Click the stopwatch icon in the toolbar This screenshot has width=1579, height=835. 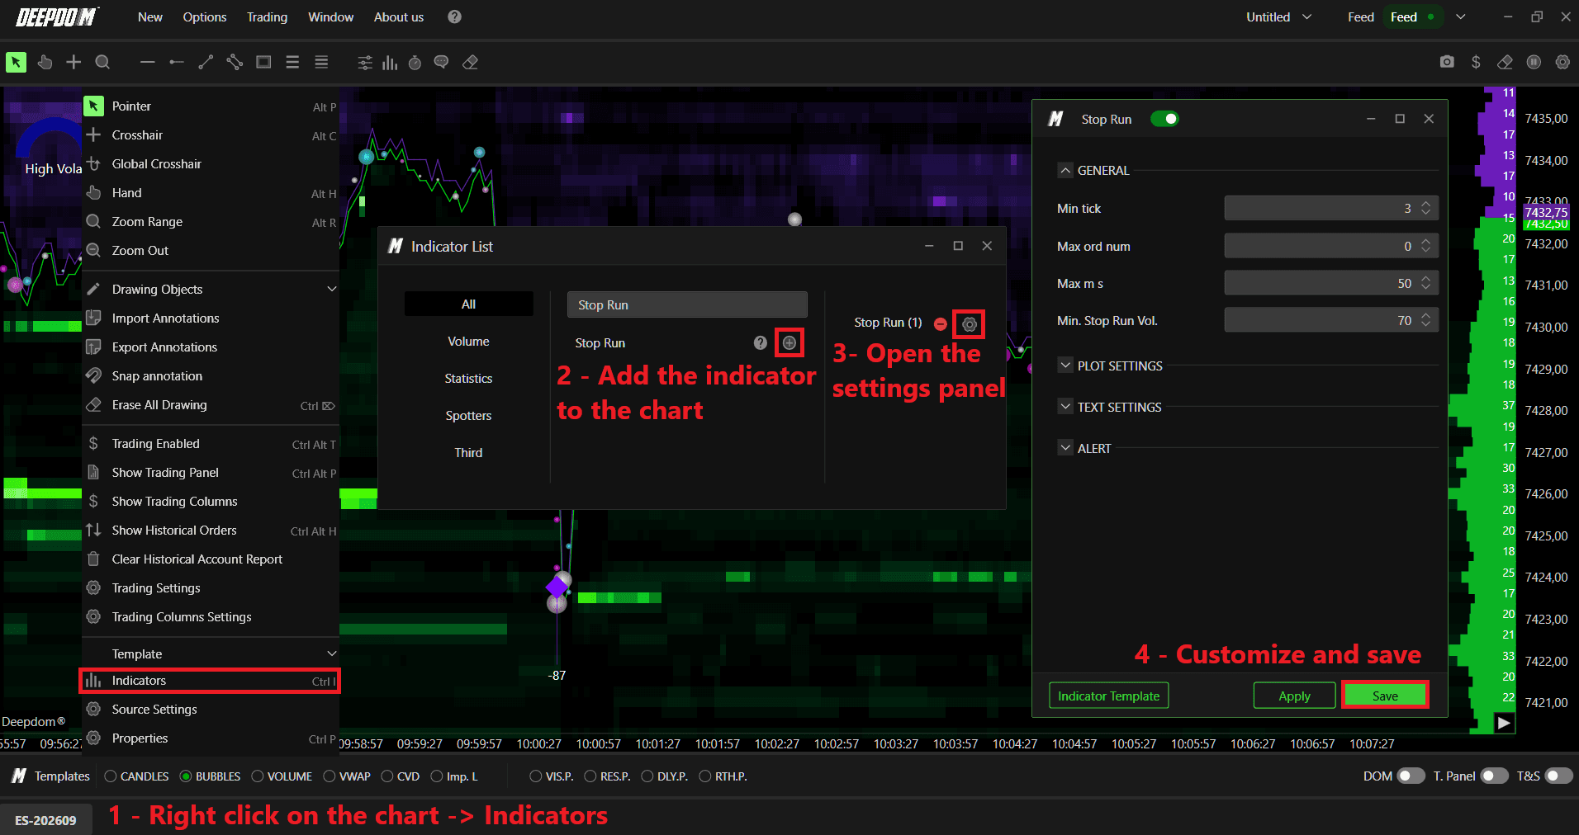click(x=415, y=63)
